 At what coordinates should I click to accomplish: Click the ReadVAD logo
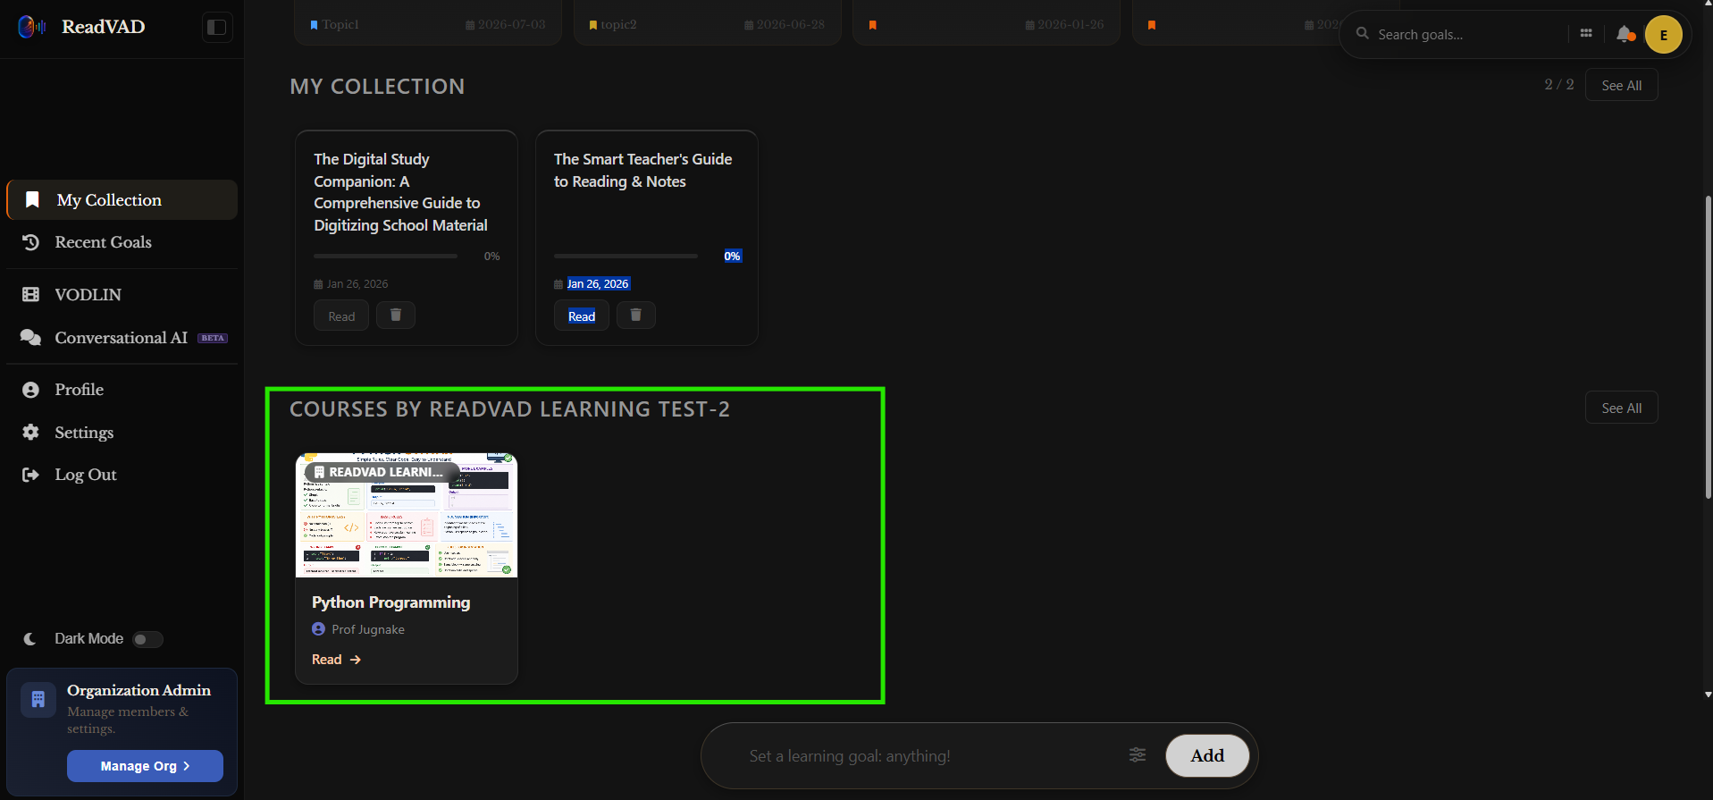[x=81, y=27]
